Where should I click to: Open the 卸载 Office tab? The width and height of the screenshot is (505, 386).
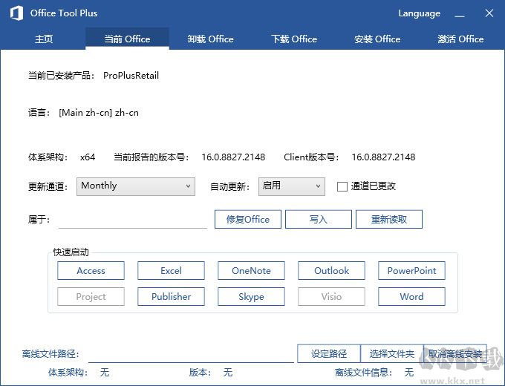(211, 39)
